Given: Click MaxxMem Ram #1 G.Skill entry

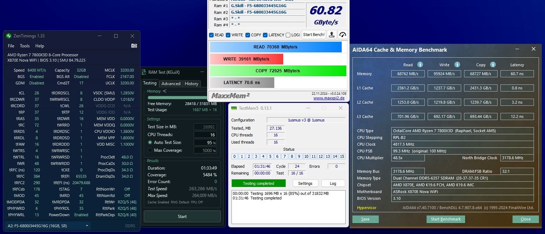Looking at the screenshot, I should pos(268,6).
